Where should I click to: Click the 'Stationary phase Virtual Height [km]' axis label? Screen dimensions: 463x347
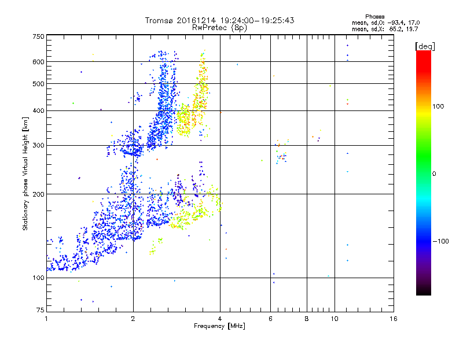tap(25, 173)
